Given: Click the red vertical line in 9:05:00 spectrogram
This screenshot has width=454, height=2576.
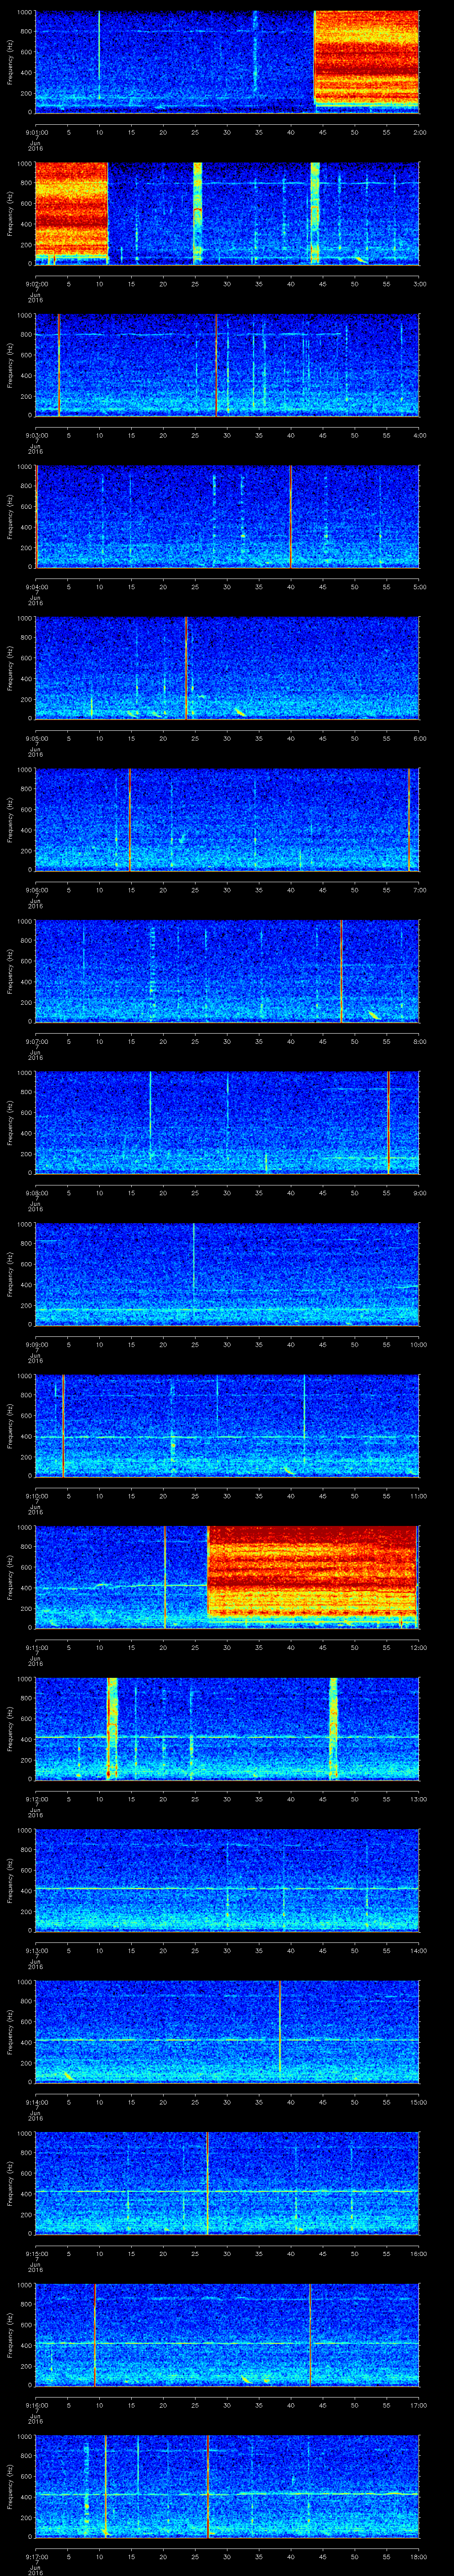Looking at the screenshot, I should pos(186,668).
